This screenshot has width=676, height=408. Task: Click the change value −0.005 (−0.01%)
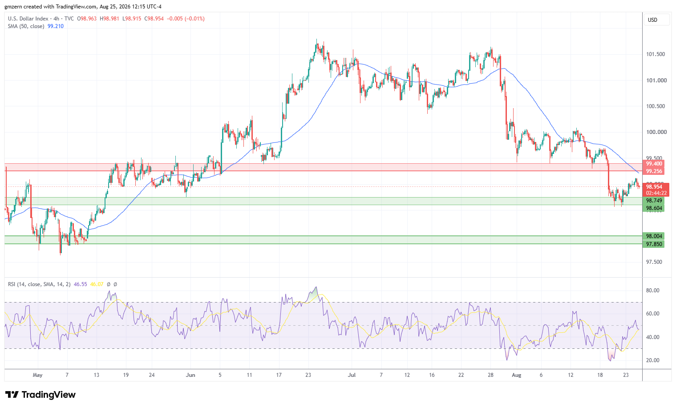point(186,19)
